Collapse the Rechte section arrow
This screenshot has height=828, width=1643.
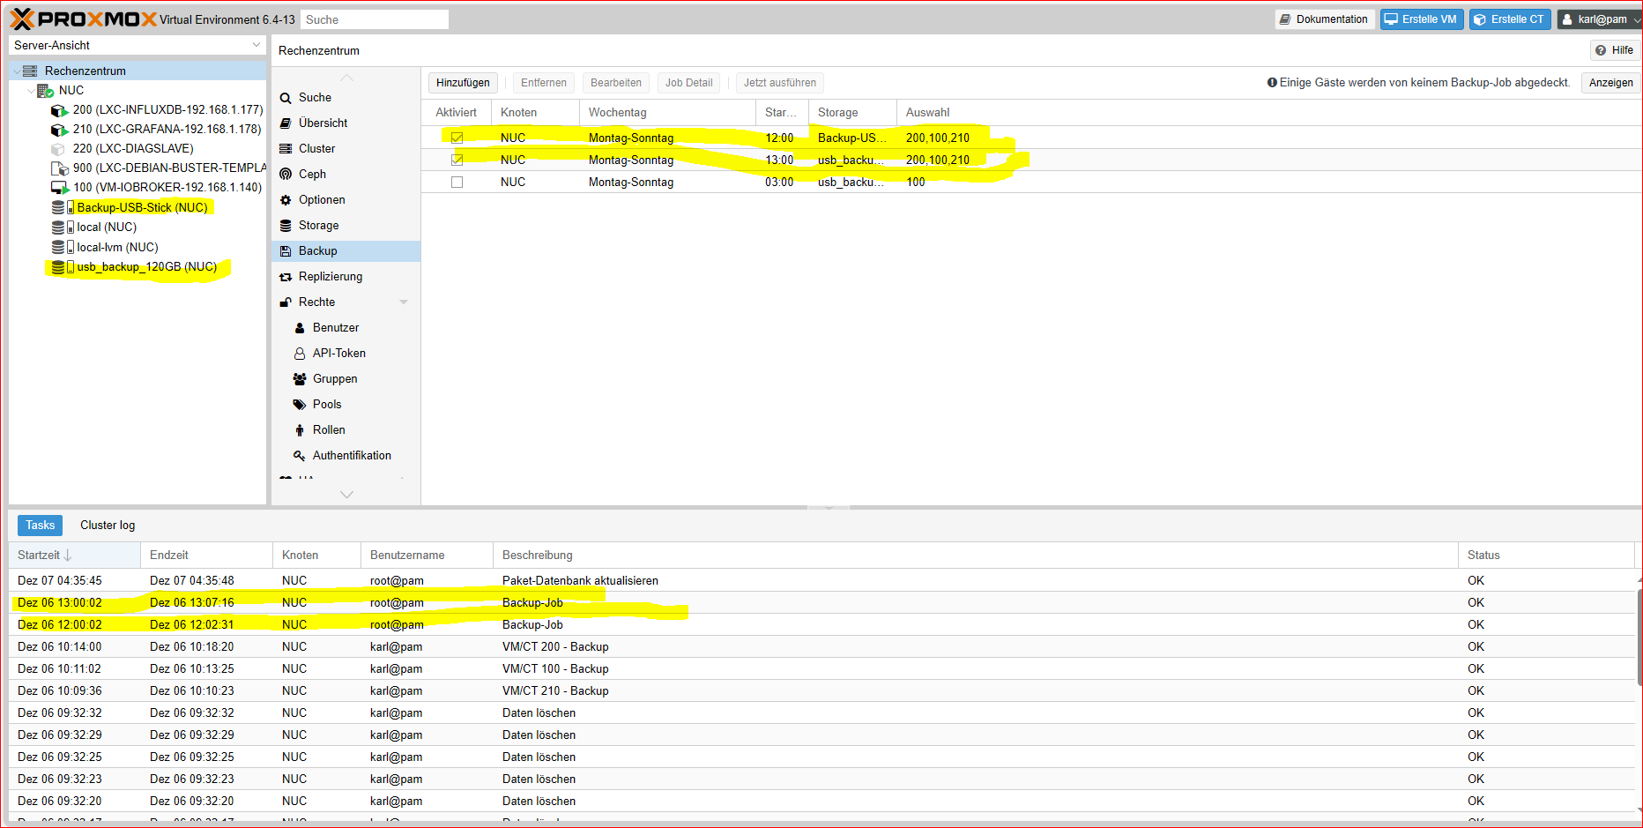pos(404,302)
